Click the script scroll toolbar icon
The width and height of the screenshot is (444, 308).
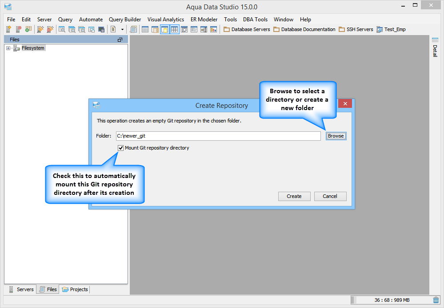[133, 29]
